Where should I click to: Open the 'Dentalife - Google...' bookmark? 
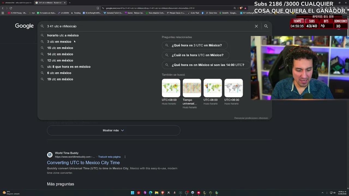(228, 13)
